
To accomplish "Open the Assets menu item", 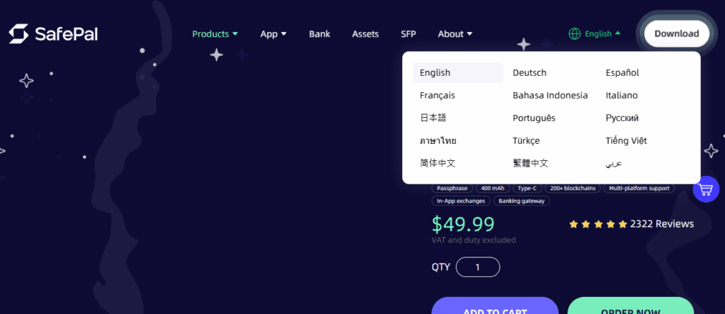I will [365, 34].
